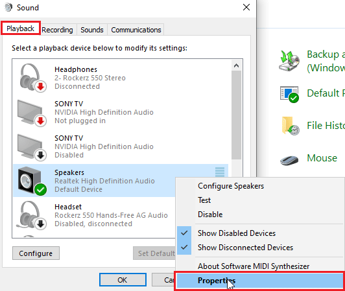Screen dimensions: 345x291
Task: Click the Headphones Rockerz 550 device icon
Action: tap(32, 78)
